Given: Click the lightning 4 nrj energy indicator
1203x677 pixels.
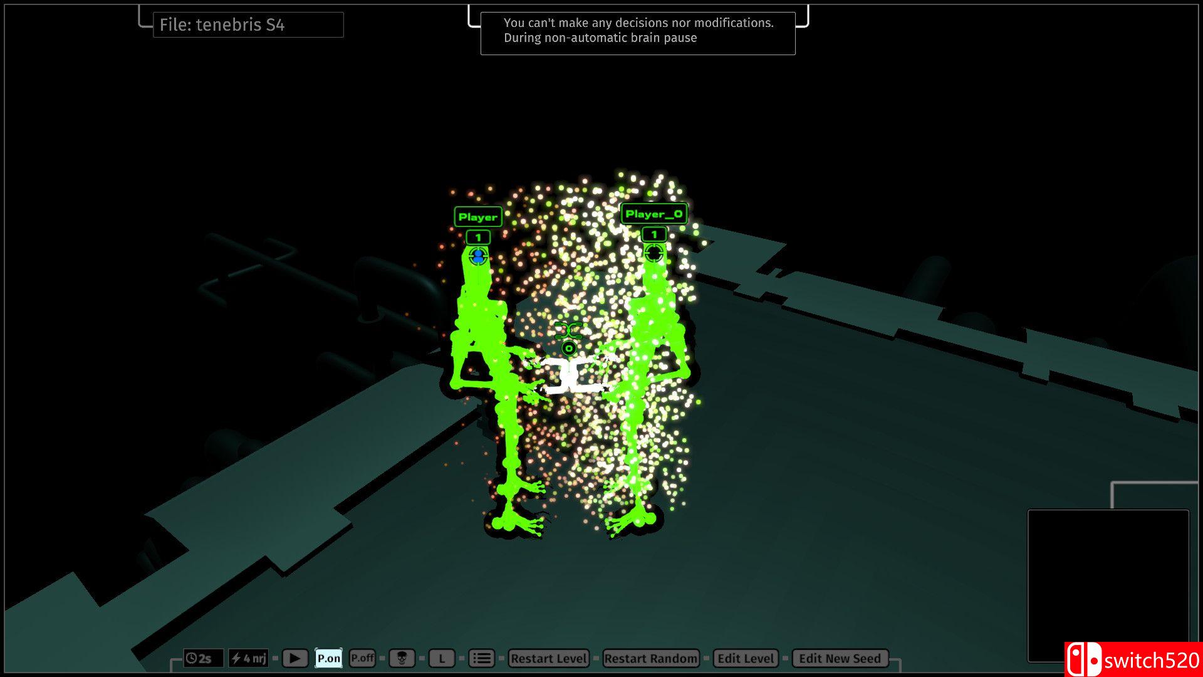Looking at the screenshot, I should (x=249, y=658).
